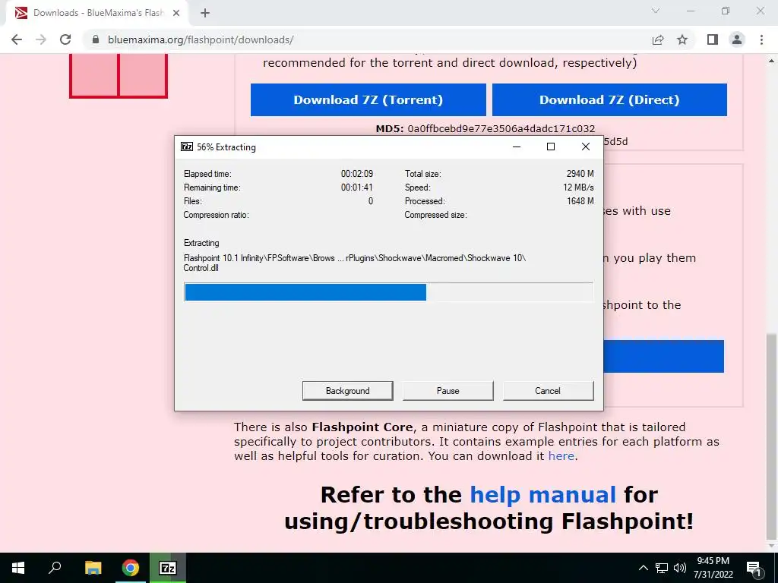Click the Chrome back arrow
Screen dimensions: 778x583
tap(17, 39)
